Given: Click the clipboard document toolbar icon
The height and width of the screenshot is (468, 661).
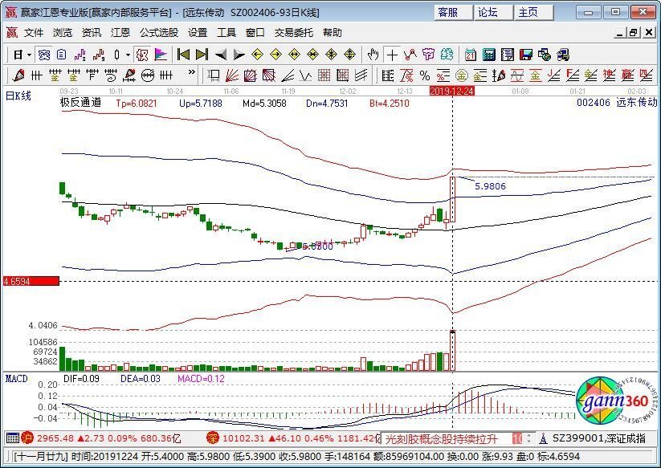Looking at the screenshot, I should 62,55.
